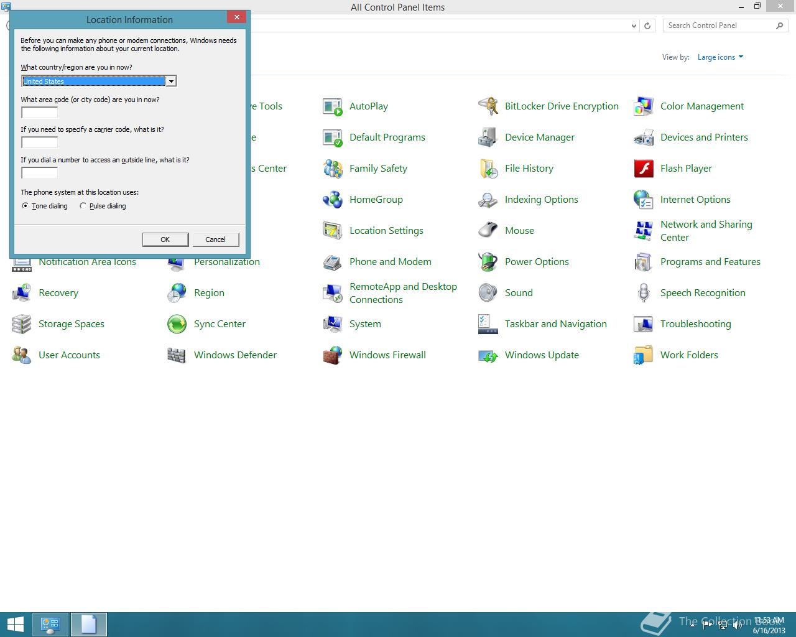The height and width of the screenshot is (637, 796).
Task: Click the Recovery icon
Action: click(x=22, y=293)
